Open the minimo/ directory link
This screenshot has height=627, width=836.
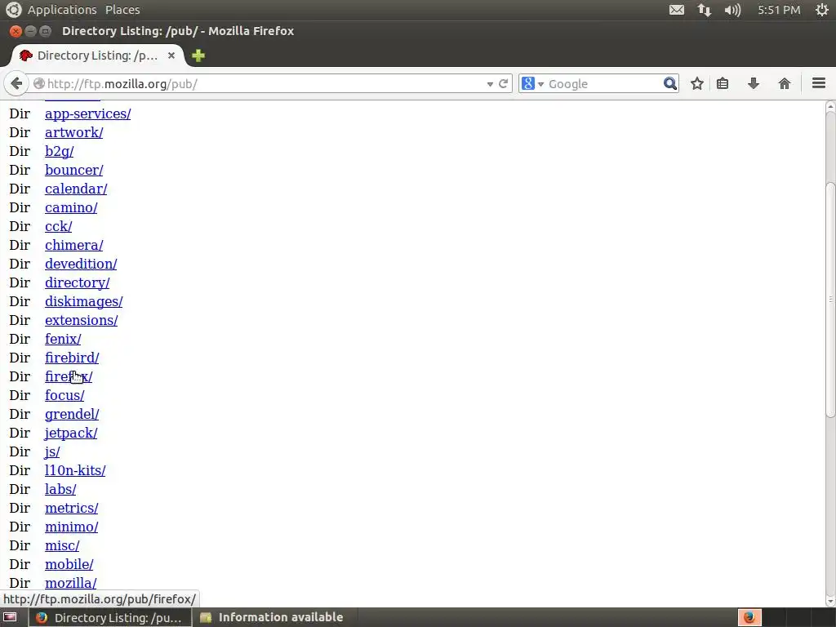(72, 527)
